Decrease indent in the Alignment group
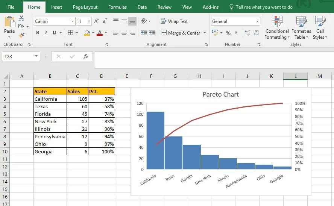 [144, 33]
